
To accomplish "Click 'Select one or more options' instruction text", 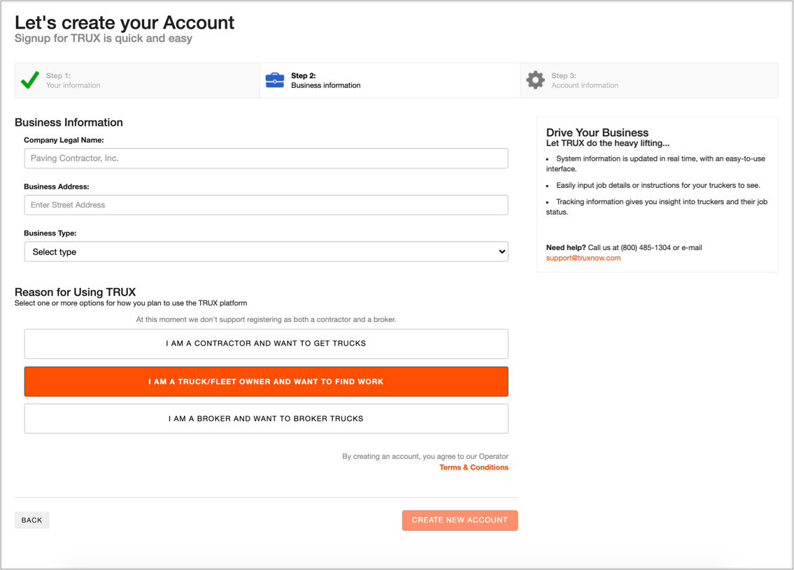I will pyautogui.click(x=131, y=303).
